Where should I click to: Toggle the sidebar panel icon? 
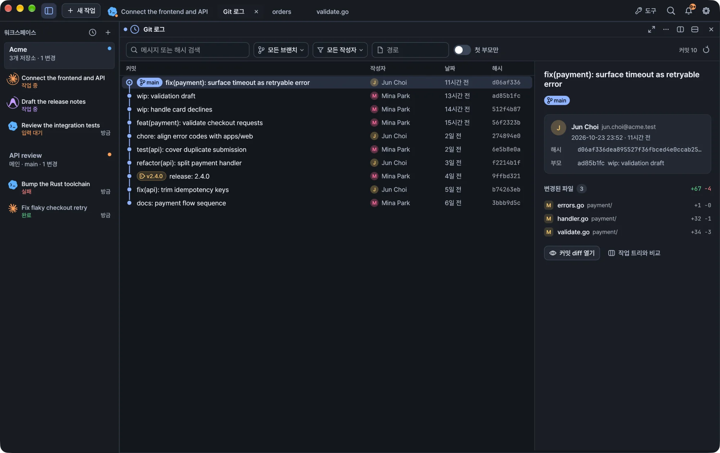coord(49,11)
